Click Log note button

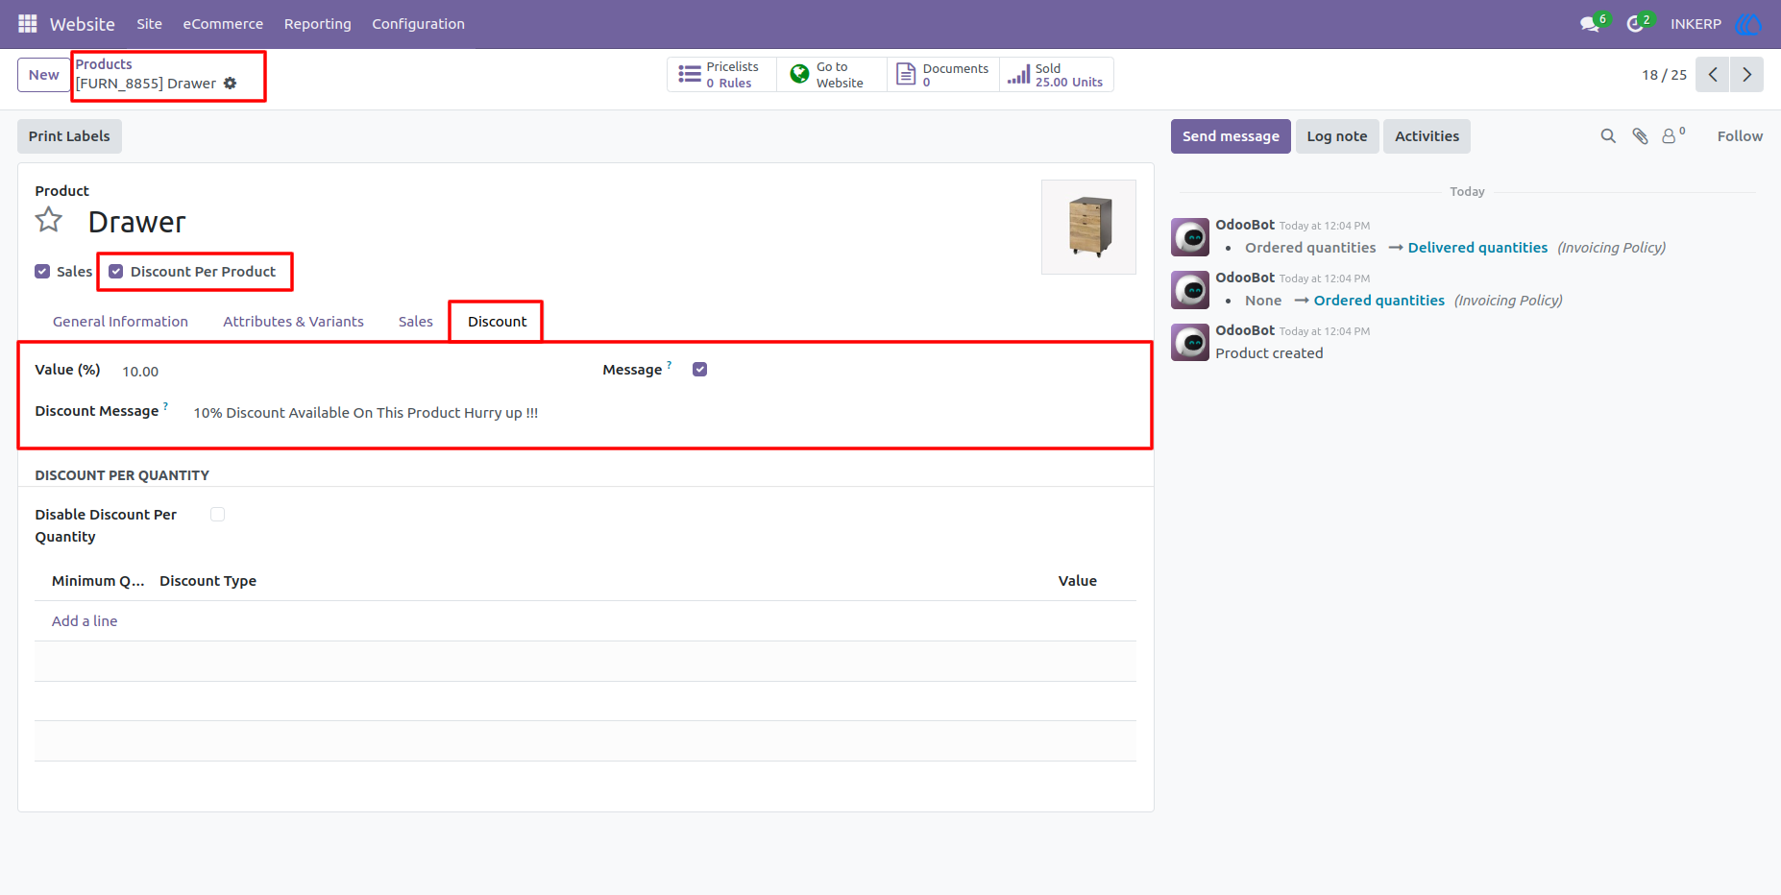click(x=1336, y=136)
